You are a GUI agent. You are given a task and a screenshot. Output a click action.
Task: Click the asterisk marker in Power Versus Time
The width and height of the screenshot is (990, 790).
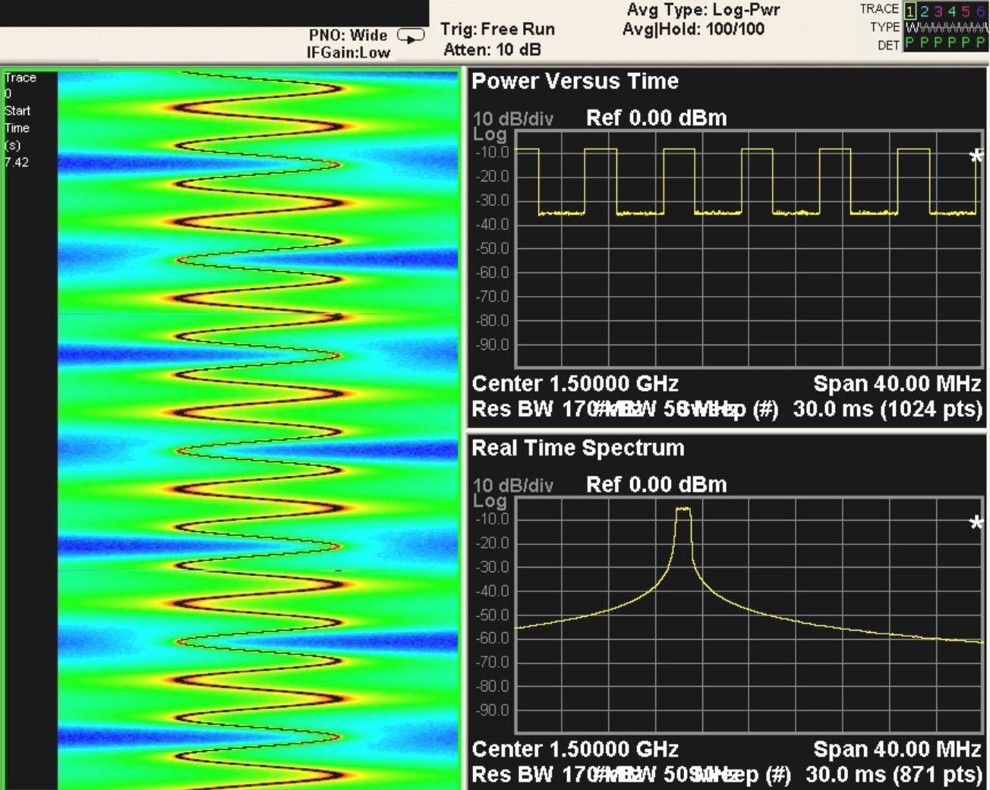[x=976, y=157]
